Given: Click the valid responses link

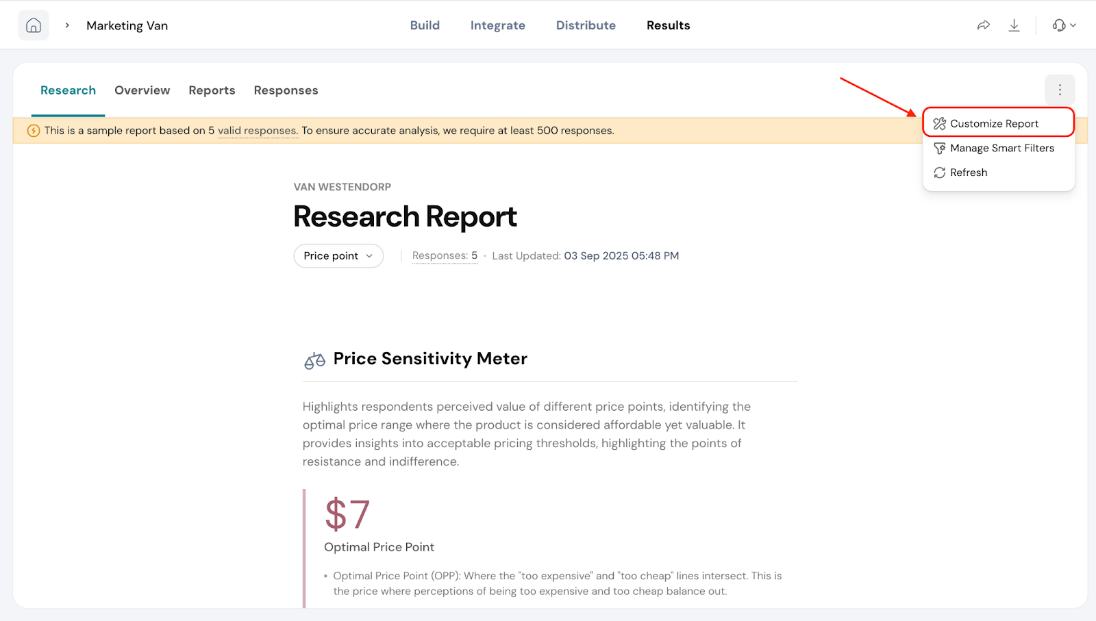Looking at the screenshot, I should click(257, 131).
